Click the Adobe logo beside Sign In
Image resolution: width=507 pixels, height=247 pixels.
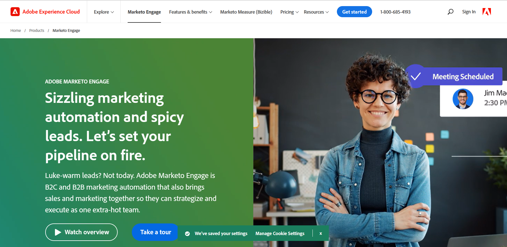(487, 12)
